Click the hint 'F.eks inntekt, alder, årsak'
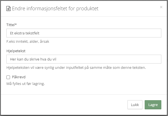Viewport: 168px width, 116px height. (x=28, y=41)
